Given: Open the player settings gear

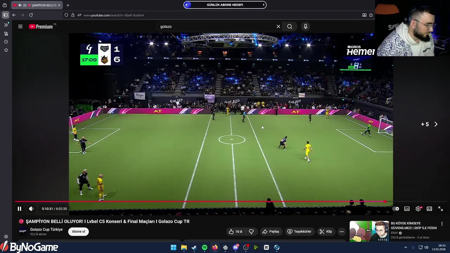Looking at the screenshot, I should coord(418,209).
